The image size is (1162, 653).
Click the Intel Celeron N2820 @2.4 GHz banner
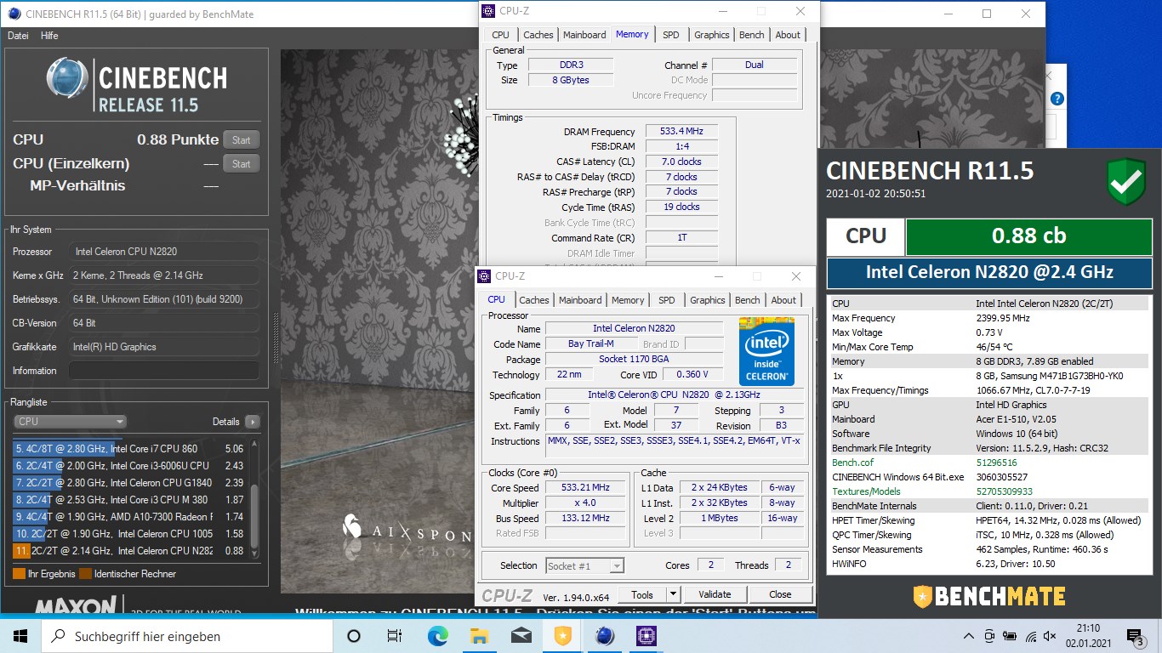(x=989, y=273)
